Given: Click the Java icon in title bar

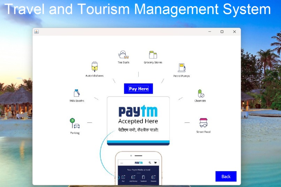Looking at the screenshot, I should click(37, 32).
